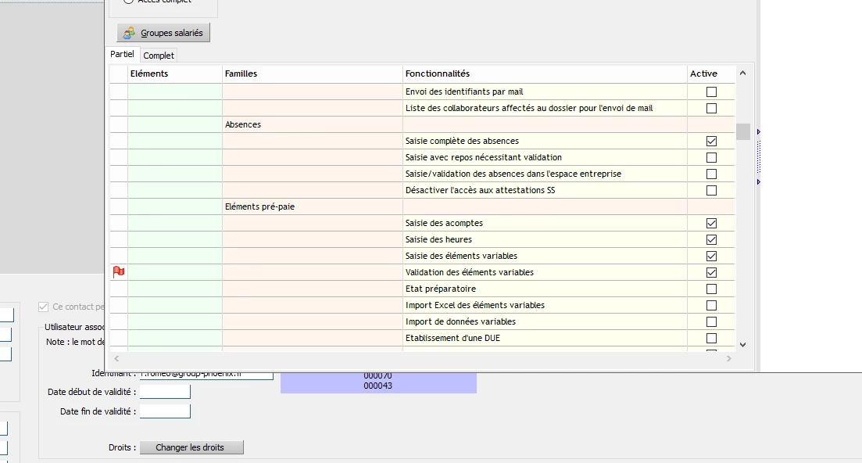The height and width of the screenshot is (463, 862).
Task: Tick the Etat préparatoire checkbox
Action: [711, 289]
